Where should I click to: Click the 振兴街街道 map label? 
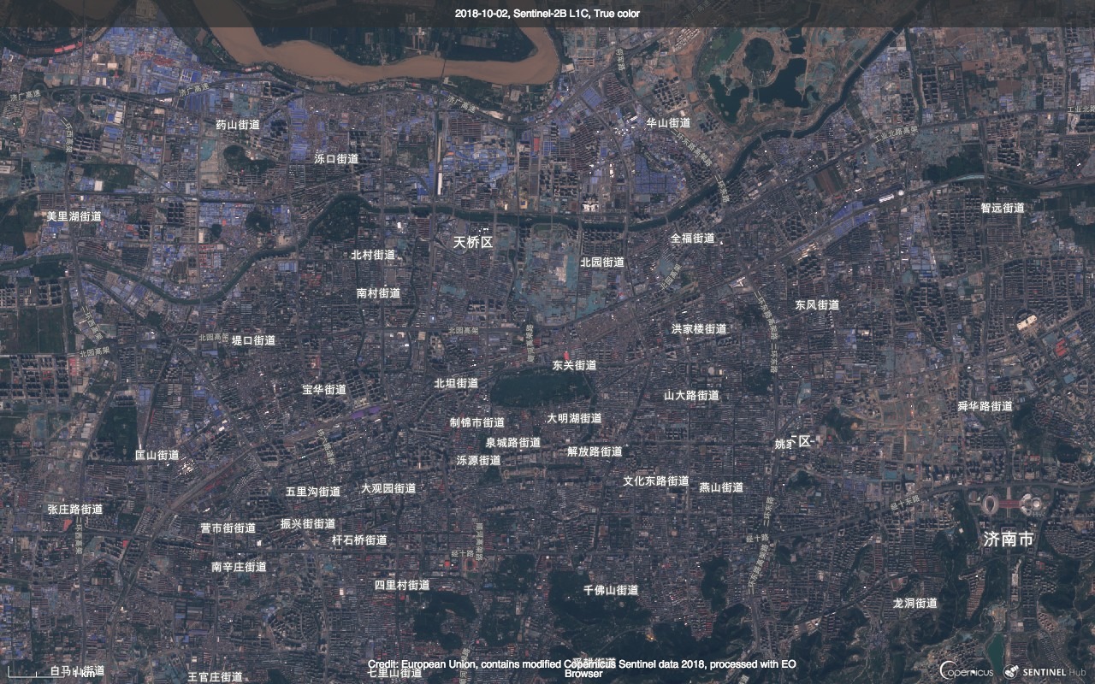pyautogui.click(x=308, y=524)
